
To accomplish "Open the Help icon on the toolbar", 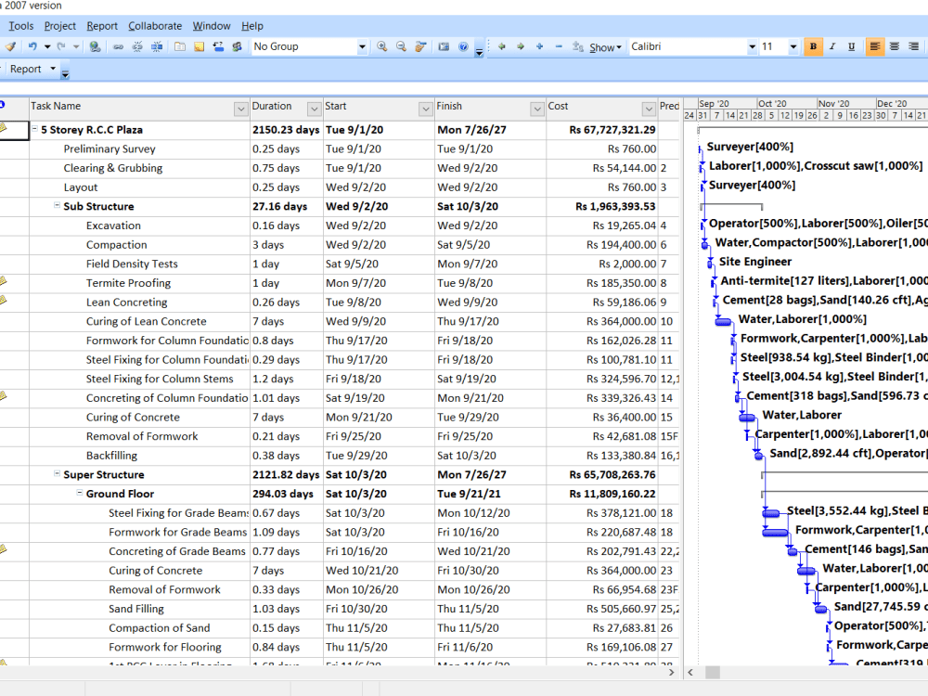I will click(x=464, y=45).
